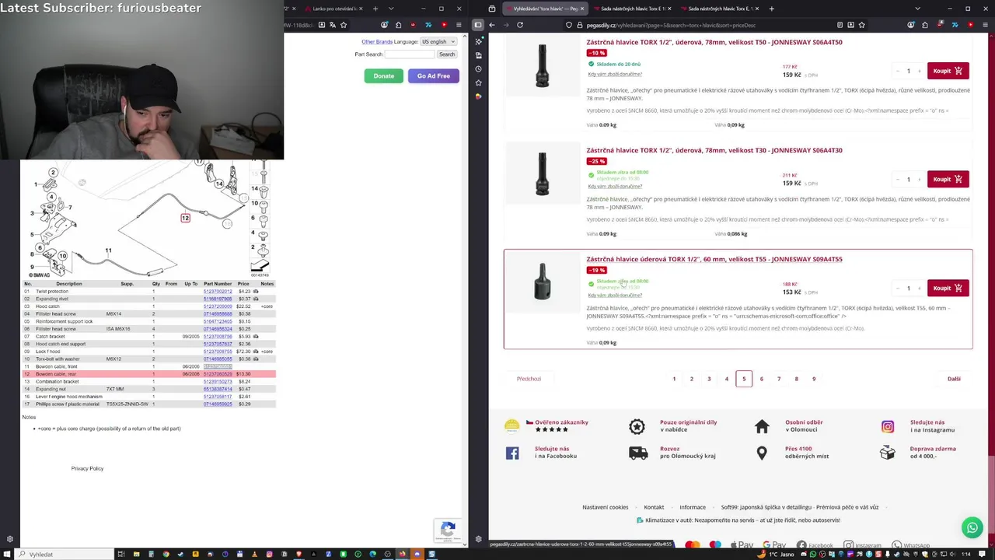Toggle the browser sidebar in the right window

(x=478, y=25)
